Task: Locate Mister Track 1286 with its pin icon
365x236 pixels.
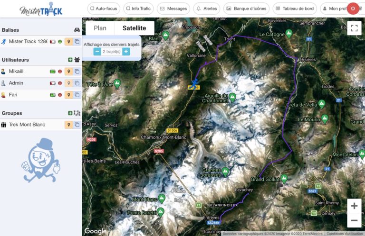Action: point(68,42)
